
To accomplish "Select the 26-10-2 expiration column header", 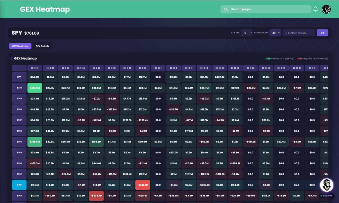I will click(173, 68).
